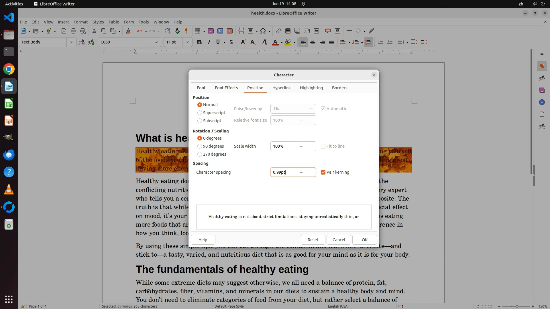Screen dimensions: 550x309
Task: Click the Reset button
Action: pyautogui.click(x=313, y=240)
